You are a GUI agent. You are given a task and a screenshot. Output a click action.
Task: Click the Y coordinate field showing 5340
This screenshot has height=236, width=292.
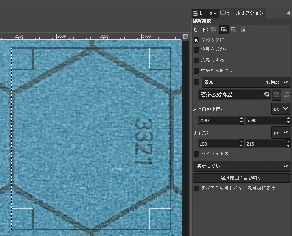click(266, 120)
